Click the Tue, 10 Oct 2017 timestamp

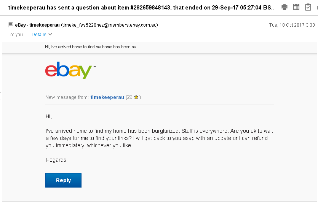[292, 25]
